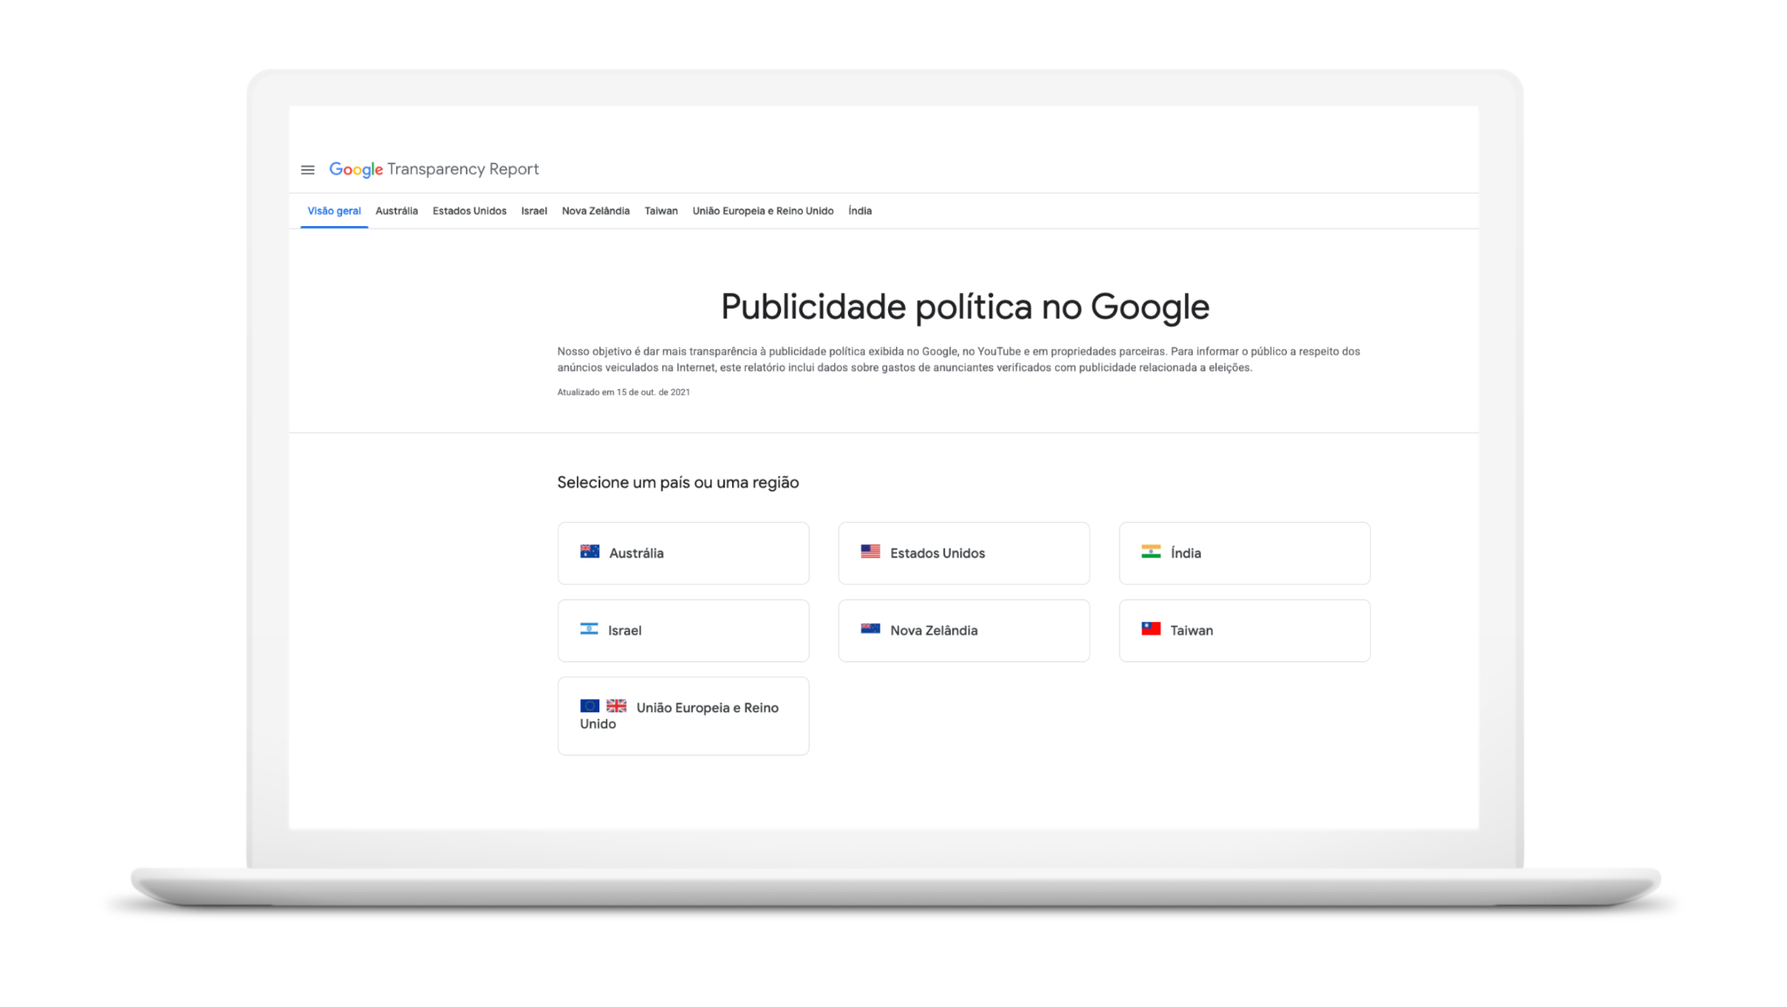1787x1007 pixels.
Task: Click the United States flag icon
Action: [870, 551]
